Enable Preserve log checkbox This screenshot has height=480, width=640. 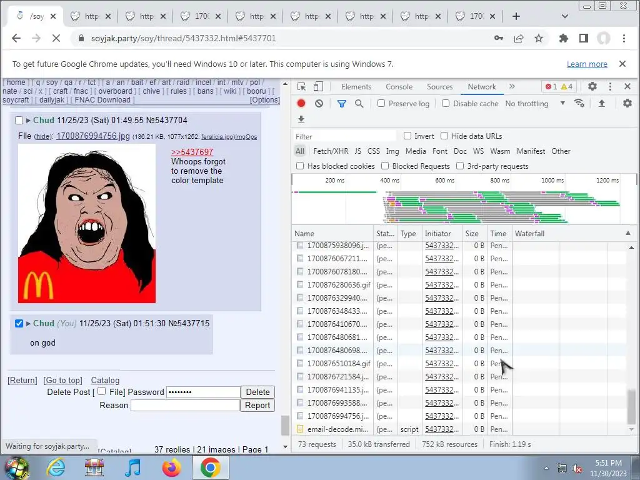click(381, 103)
